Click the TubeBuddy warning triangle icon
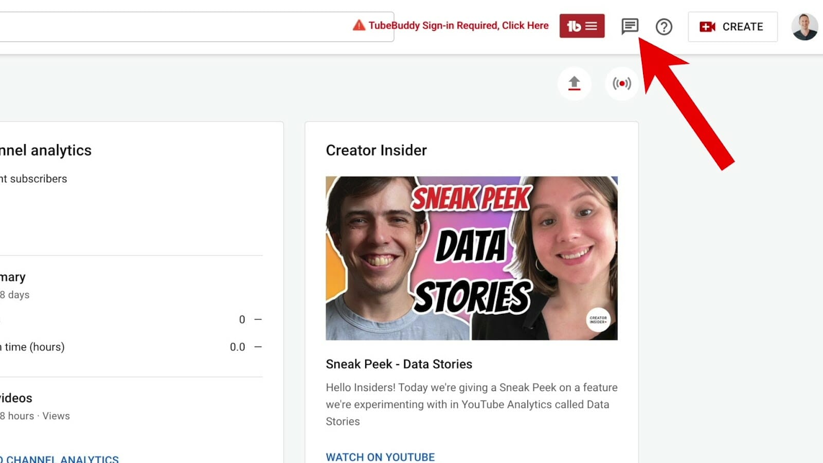The height and width of the screenshot is (463, 823). click(359, 25)
